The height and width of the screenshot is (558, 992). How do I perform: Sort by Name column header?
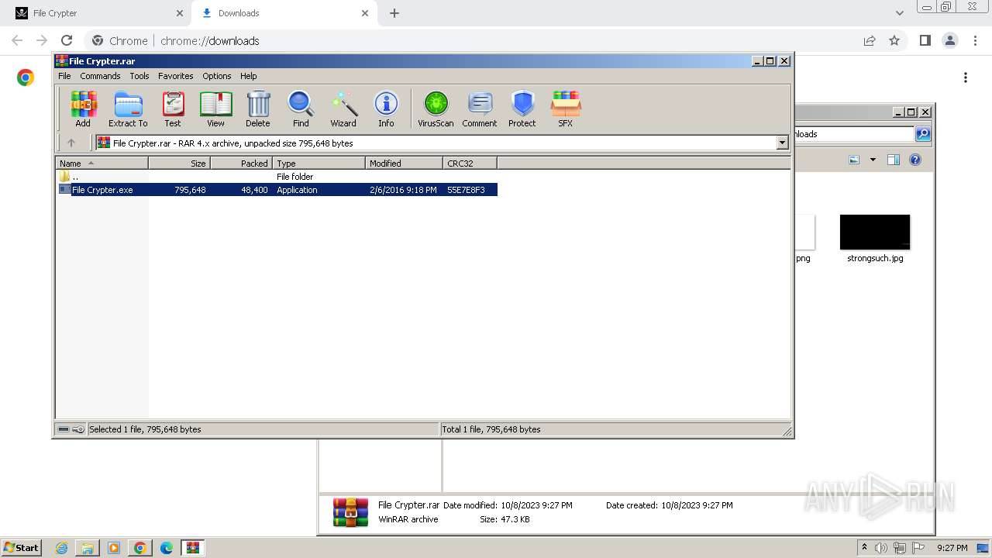pyautogui.click(x=102, y=164)
